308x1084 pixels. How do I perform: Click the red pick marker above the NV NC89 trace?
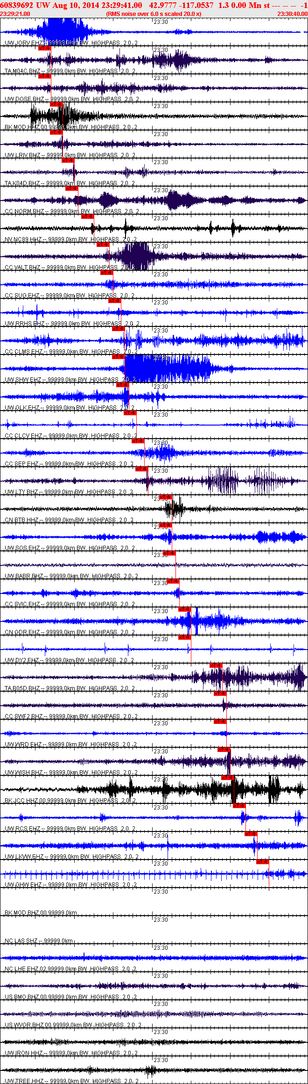click(x=87, y=217)
